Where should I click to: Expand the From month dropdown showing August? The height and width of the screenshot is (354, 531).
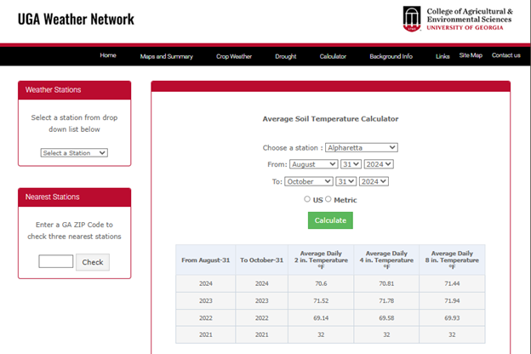pos(314,164)
